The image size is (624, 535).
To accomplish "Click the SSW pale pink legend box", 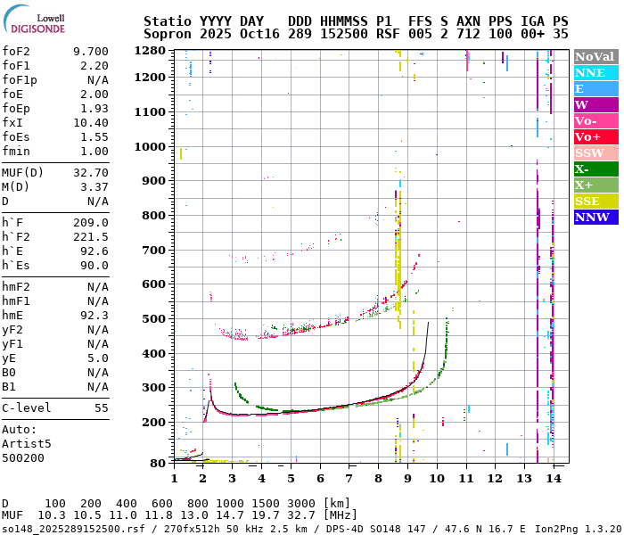I will click(595, 152).
